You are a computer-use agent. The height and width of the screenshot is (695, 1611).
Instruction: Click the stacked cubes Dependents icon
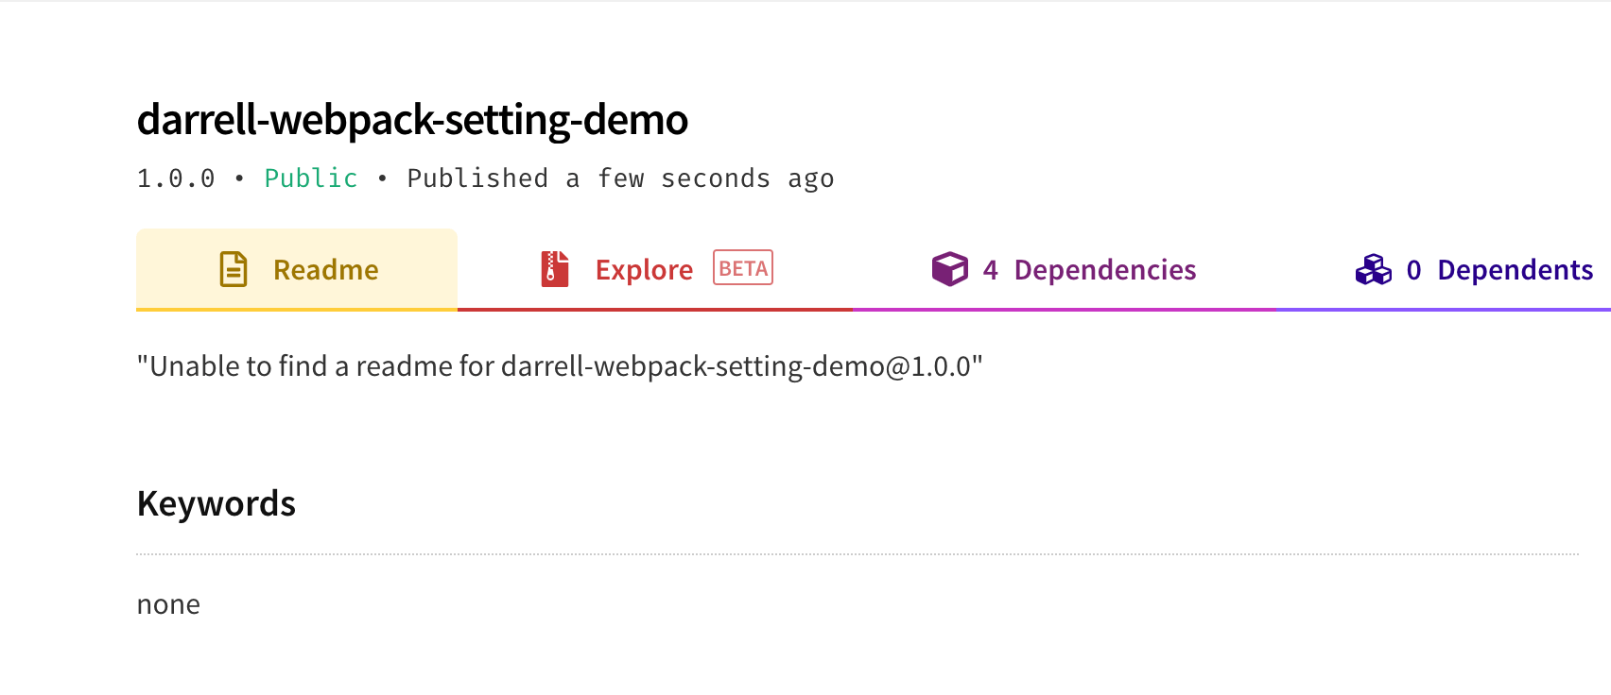(x=1373, y=270)
